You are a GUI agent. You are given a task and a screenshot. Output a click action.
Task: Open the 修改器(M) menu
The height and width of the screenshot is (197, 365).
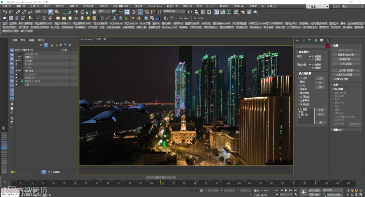pyautogui.click(x=89, y=6)
